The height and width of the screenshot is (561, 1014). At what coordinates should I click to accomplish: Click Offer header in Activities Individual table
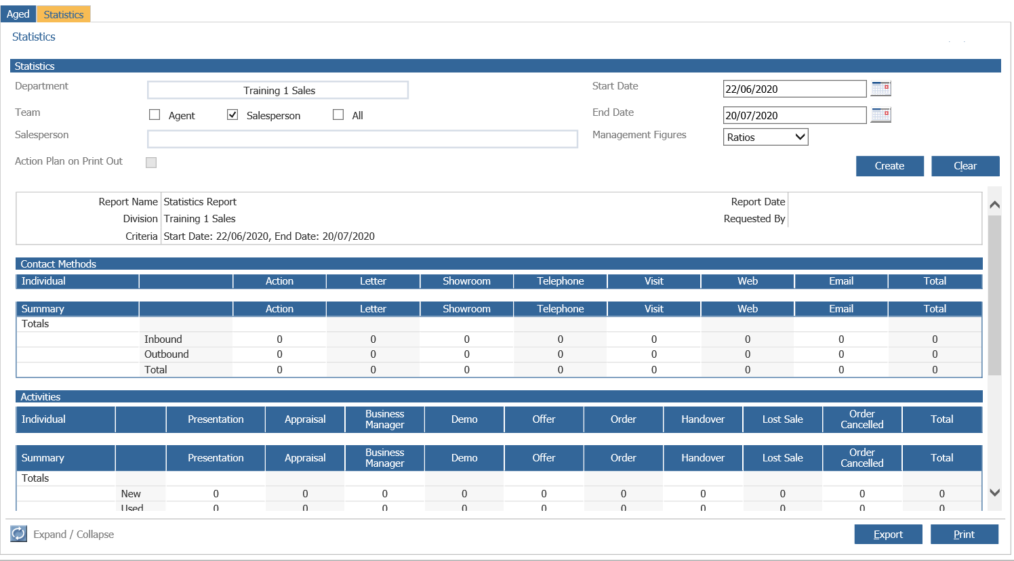(x=544, y=419)
